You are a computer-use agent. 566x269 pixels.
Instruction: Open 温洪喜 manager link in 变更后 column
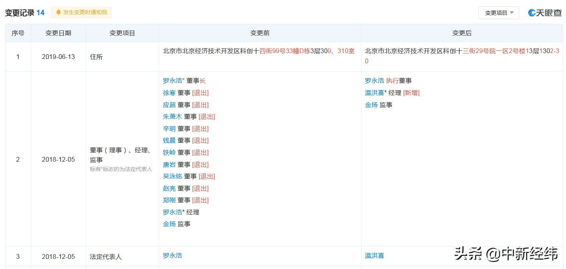click(374, 93)
